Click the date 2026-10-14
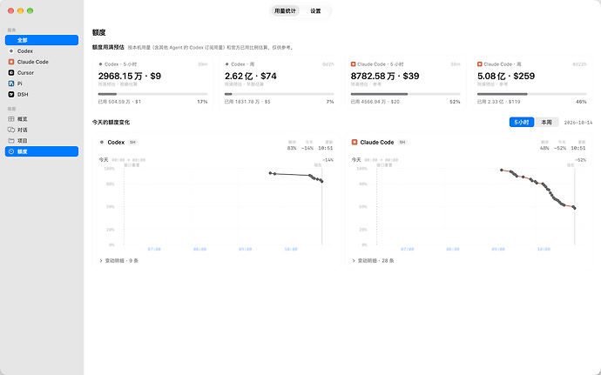The width and height of the screenshot is (601, 375). point(578,123)
